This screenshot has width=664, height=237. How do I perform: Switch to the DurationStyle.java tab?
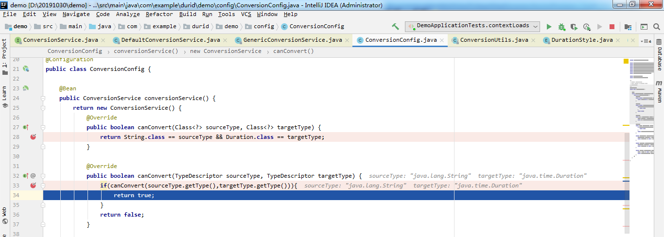[582, 40]
